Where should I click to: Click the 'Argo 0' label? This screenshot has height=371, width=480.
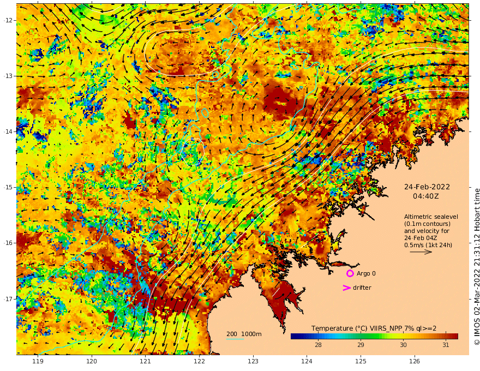click(x=366, y=273)
